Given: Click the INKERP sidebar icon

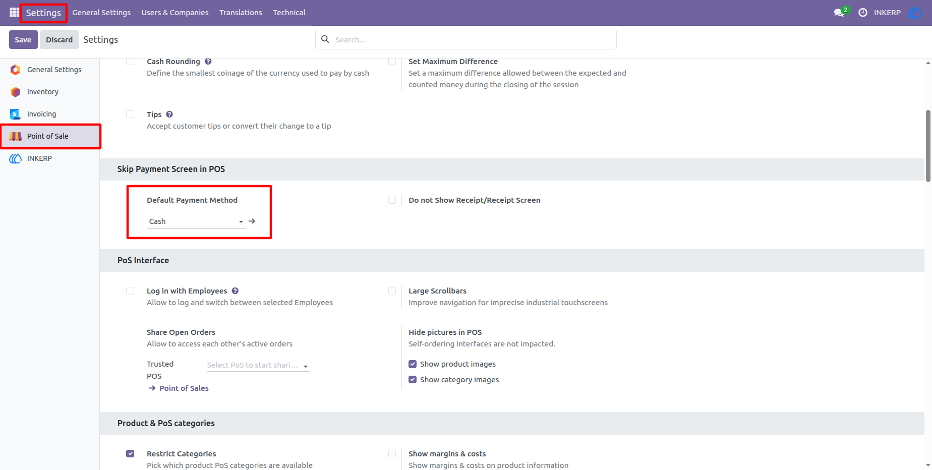Looking at the screenshot, I should (x=16, y=158).
